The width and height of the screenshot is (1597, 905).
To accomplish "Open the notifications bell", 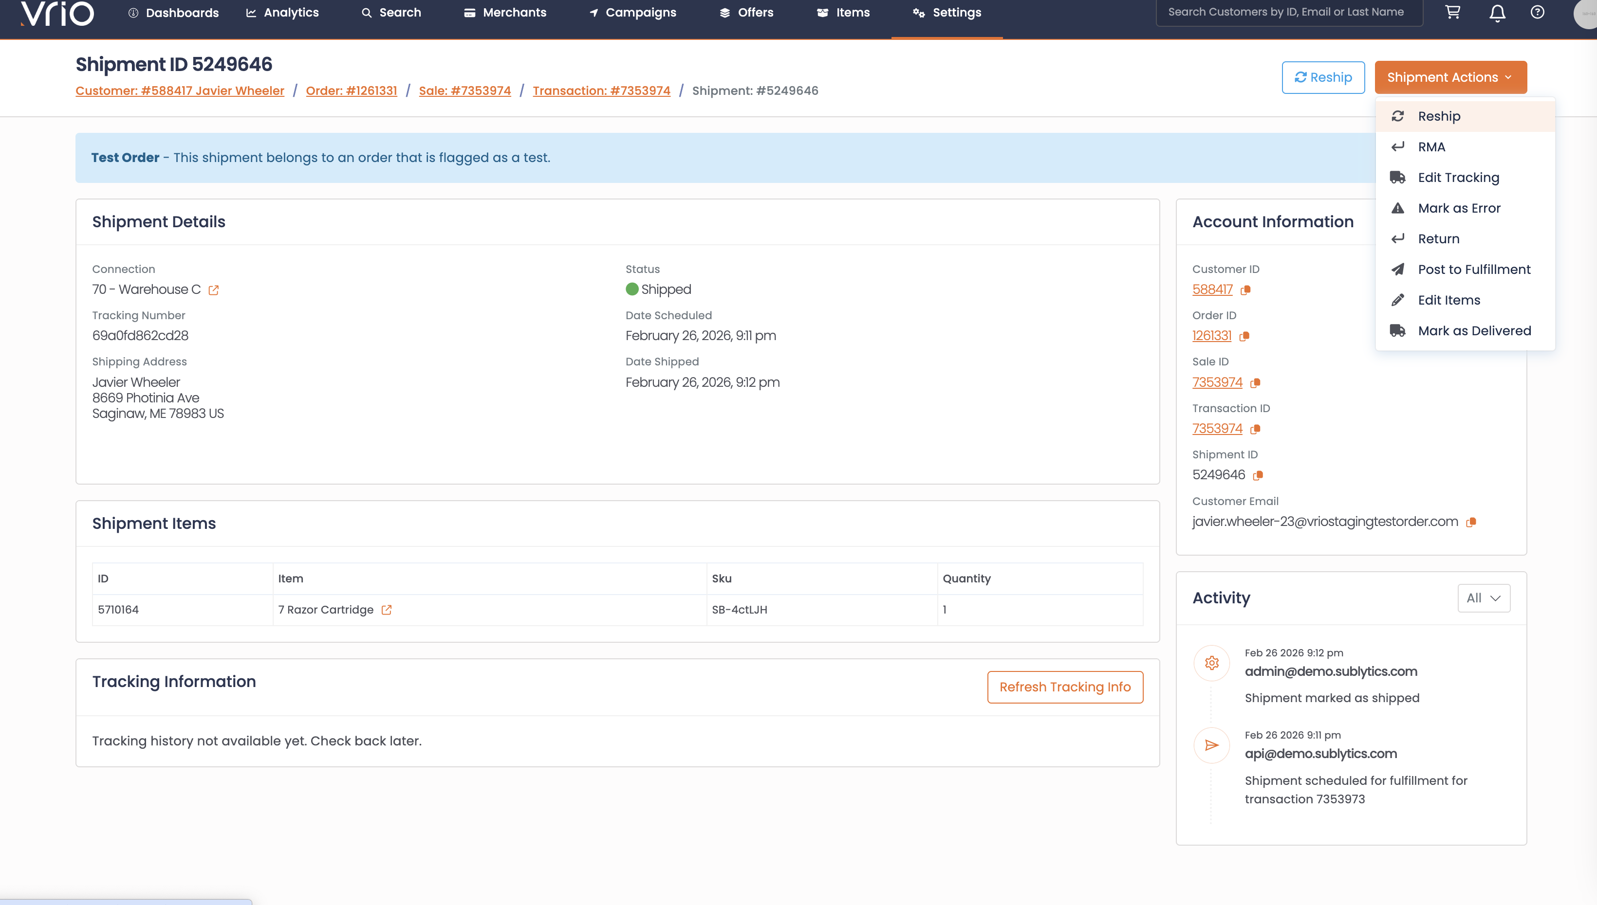I will pyautogui.click(x=1497, y=13).
